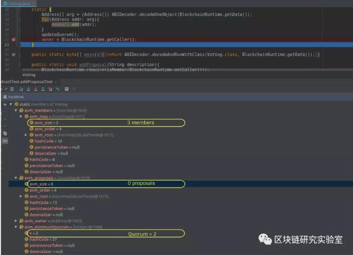Image resolution: width=353 pixels, height=255 pixels.
Task: Collapse the static members of Voting node
Action: pos(10,104)
